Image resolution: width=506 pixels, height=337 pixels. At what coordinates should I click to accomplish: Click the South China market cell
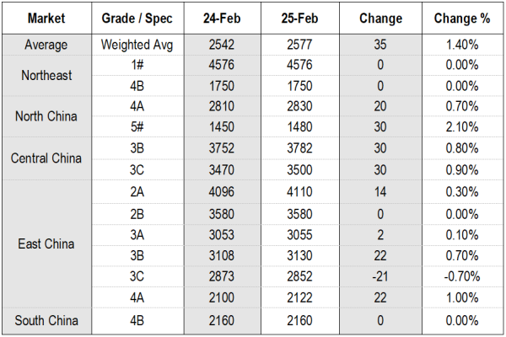pyautogui.click(x=47, y=320)
